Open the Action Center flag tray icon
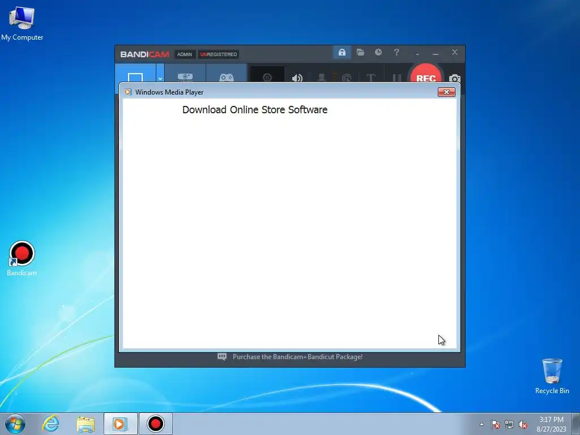Screen dimensions: 580x435 495,424
